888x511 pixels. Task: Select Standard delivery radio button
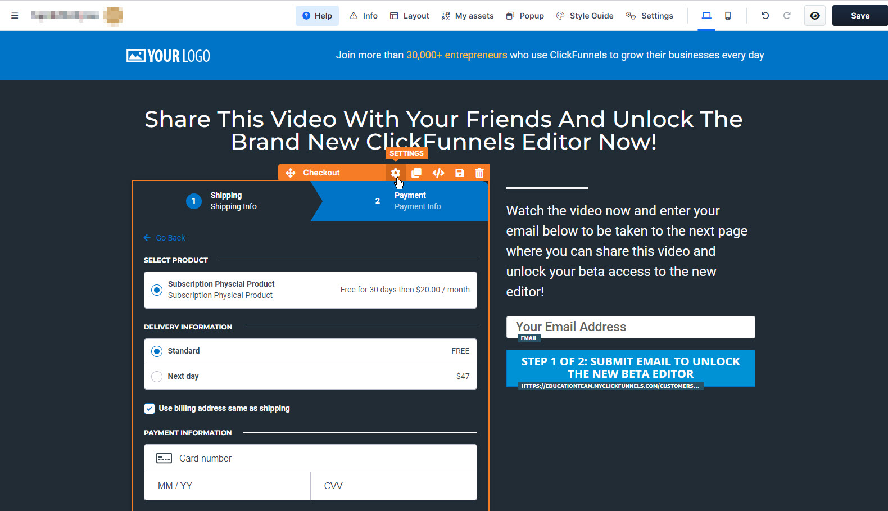157,351
